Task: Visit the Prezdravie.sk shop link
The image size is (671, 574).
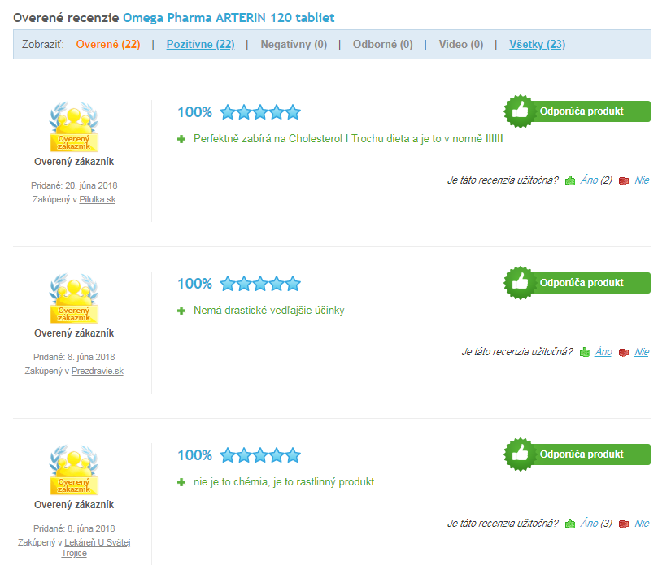Action: tap(98, 371)
